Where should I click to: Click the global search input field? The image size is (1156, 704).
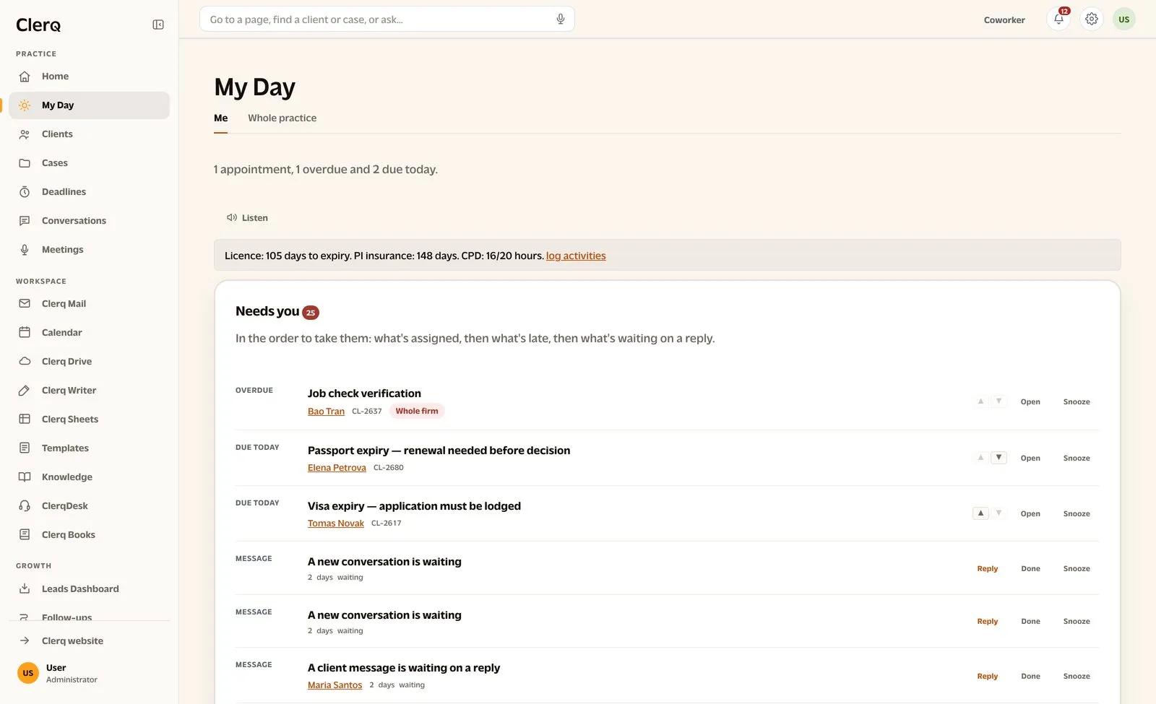[x=387, y=19]
